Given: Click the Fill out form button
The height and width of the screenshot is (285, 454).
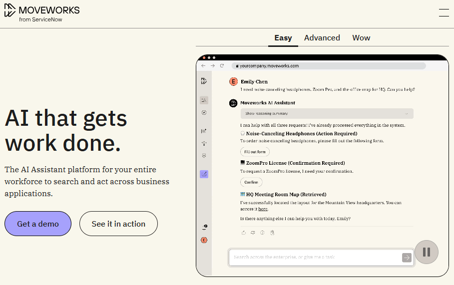Looking at the screenshot, I should click(x=255, y=152).
